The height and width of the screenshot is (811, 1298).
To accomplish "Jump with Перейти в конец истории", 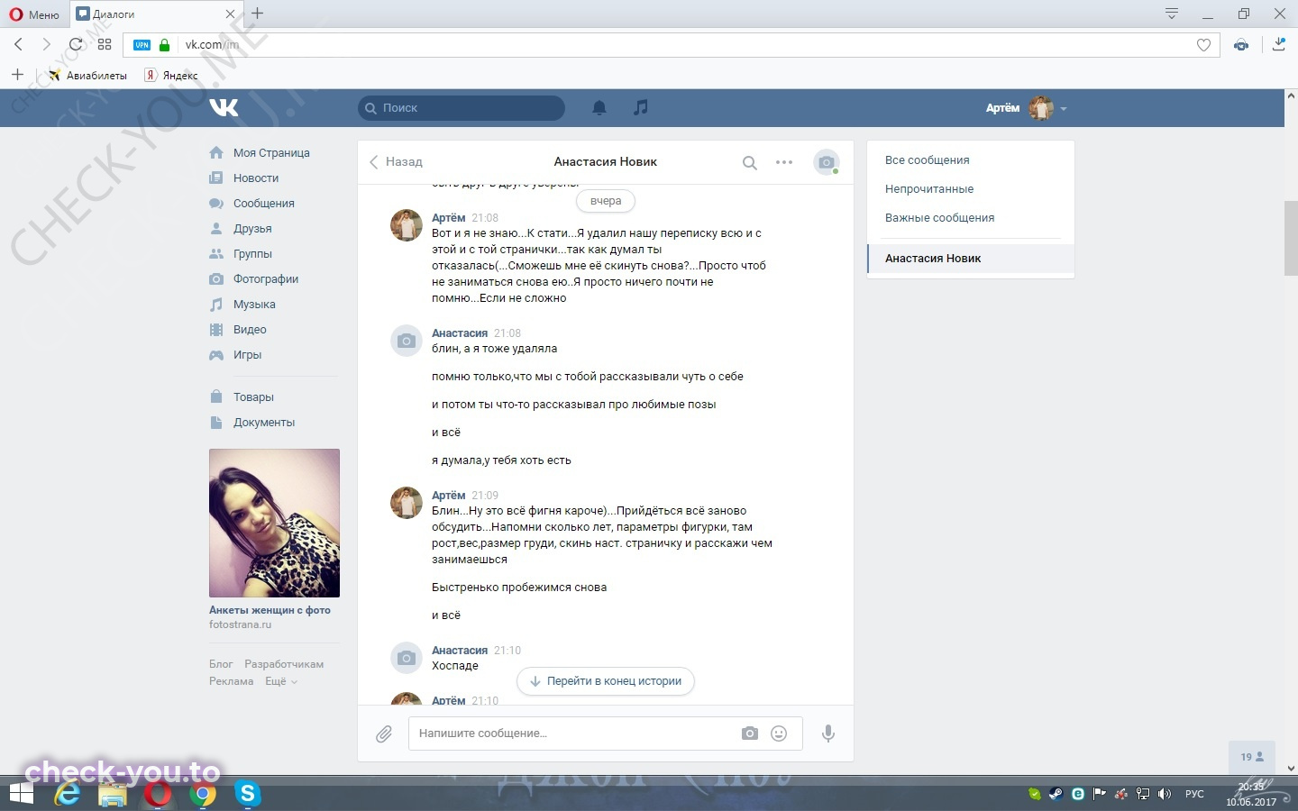I will [x=606, y=681].
